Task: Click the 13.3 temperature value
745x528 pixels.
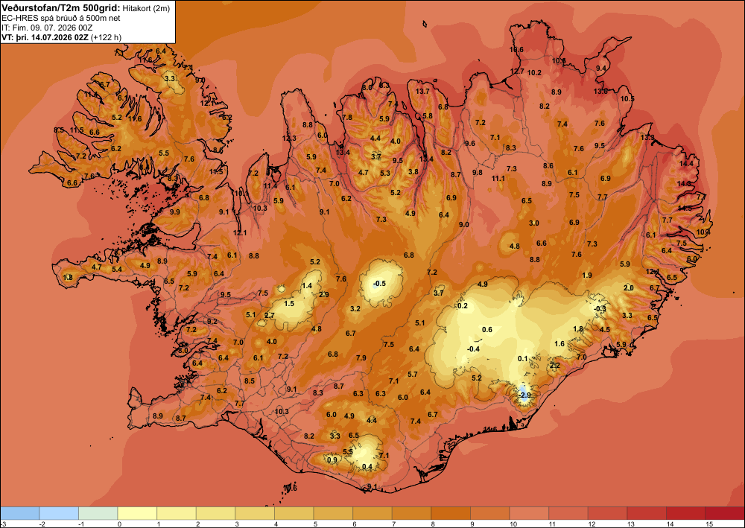Action: click(647, 137)
